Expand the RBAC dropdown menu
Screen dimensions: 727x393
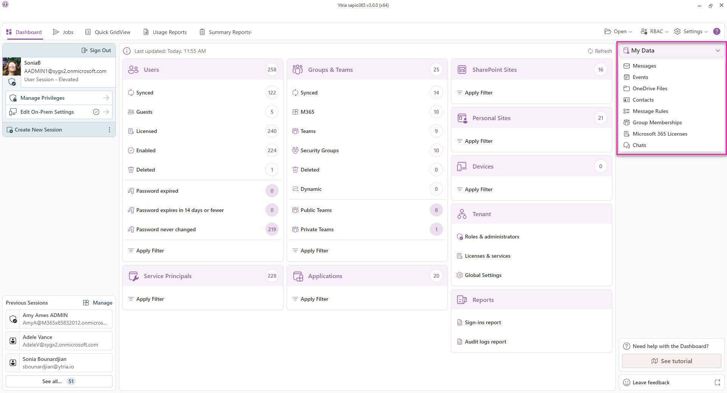point(654,32)
